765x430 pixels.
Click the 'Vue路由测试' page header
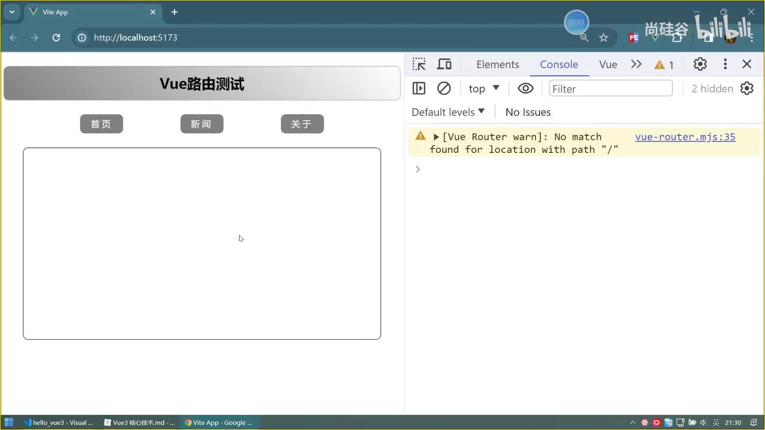point(202,84)
